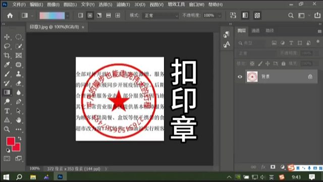Screen dimensions: 323x182
Task: Switch to the Channels tab
Action: [255, 31]
